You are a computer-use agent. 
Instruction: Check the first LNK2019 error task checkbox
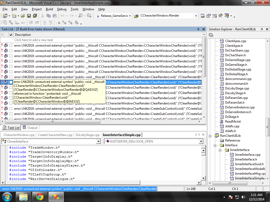tap(11, 46)
